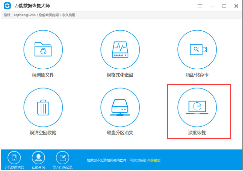
Task: Follow the 向导模式 link
Action: (x=154, y=161)
